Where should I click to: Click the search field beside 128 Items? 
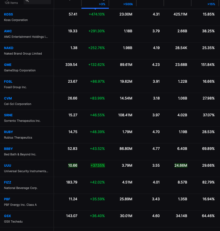(37, 2)
